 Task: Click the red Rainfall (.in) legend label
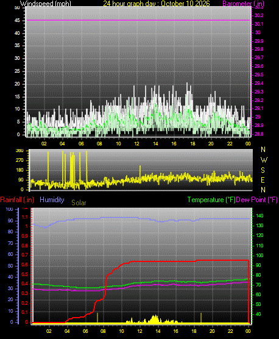click(x=17, y=200)
